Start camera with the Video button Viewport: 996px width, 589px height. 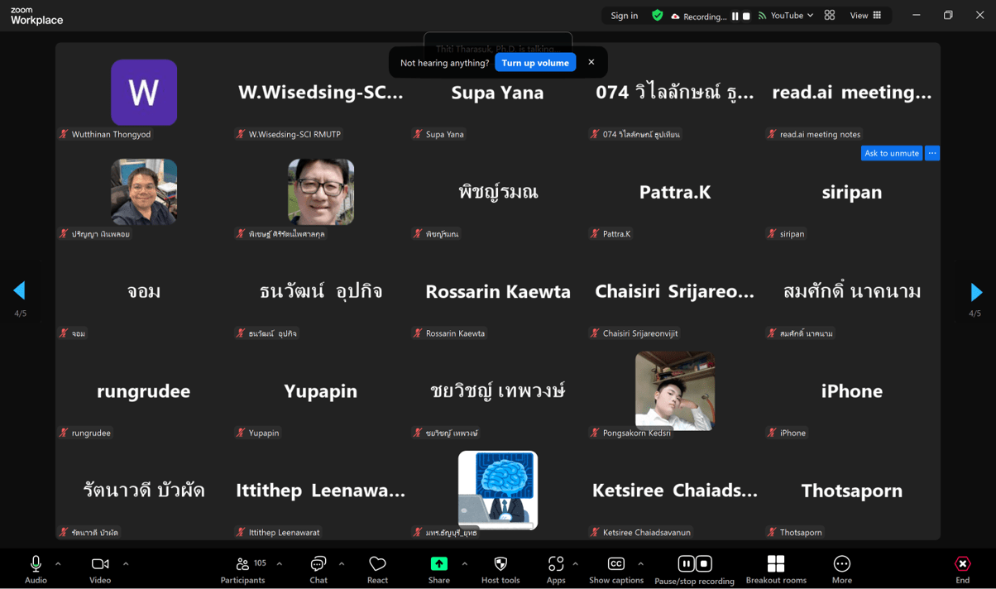pos(100,569)
